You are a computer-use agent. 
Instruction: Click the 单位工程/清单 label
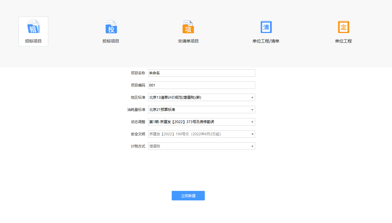(266, 41)
